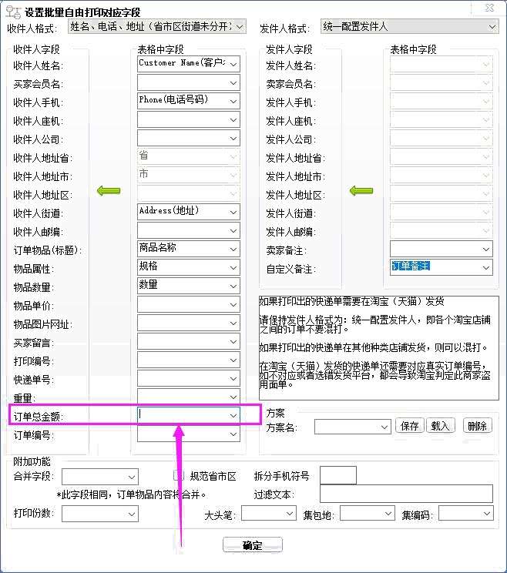Open the 收件人座机 field dropdown
The height and width of the screenshot is (573, 507).
coord(189,119)
